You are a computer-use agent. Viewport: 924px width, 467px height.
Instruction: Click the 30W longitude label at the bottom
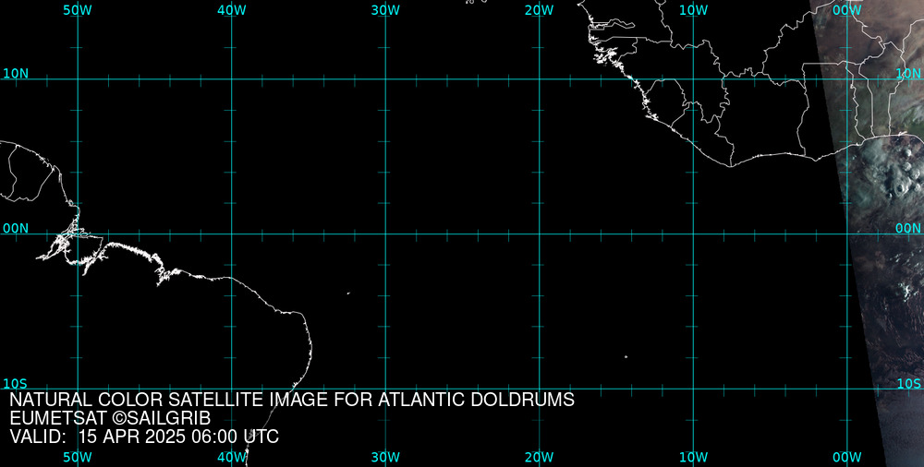coord(385,458)
